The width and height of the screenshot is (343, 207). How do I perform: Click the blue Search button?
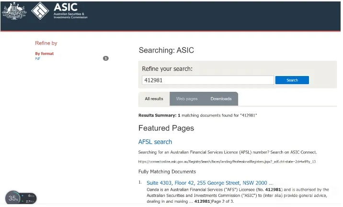click(292, 80)
